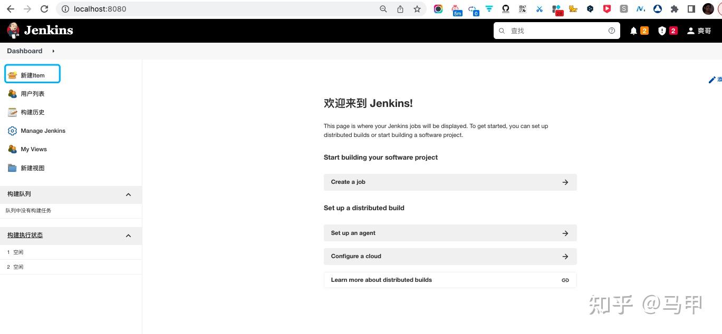Click the red play bookmark extension icon
This screenshot has width=722, height=334.
click(x=607, y=9)
